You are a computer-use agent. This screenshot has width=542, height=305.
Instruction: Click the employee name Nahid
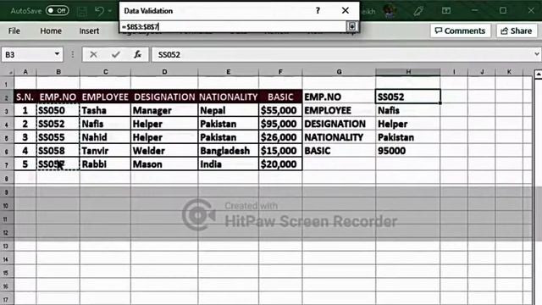pos(105,137)
